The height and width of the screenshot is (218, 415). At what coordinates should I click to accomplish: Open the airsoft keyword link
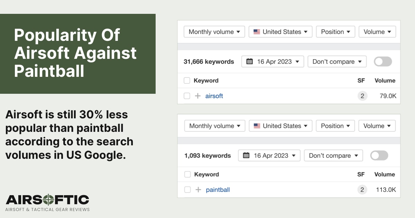coord(214,96)
